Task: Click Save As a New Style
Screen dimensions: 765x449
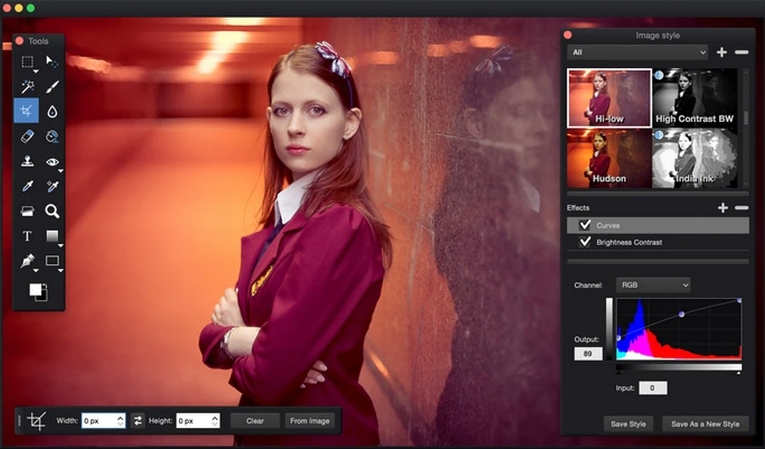Action: pyautogui.click(x=705, y=424)
